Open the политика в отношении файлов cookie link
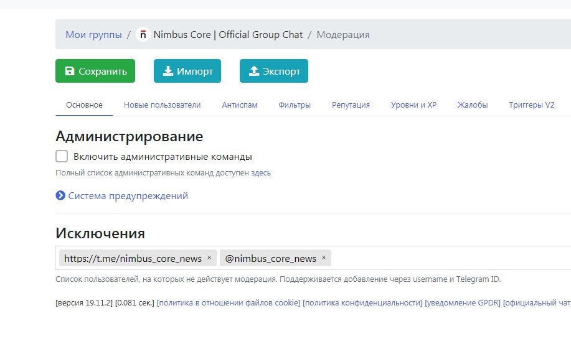This screenshot has height=349, width=571. [229, 303]
